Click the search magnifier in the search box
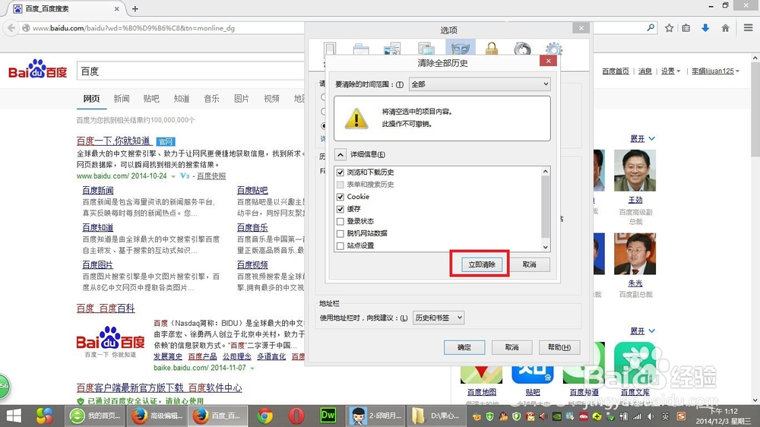 pos(651,28)
